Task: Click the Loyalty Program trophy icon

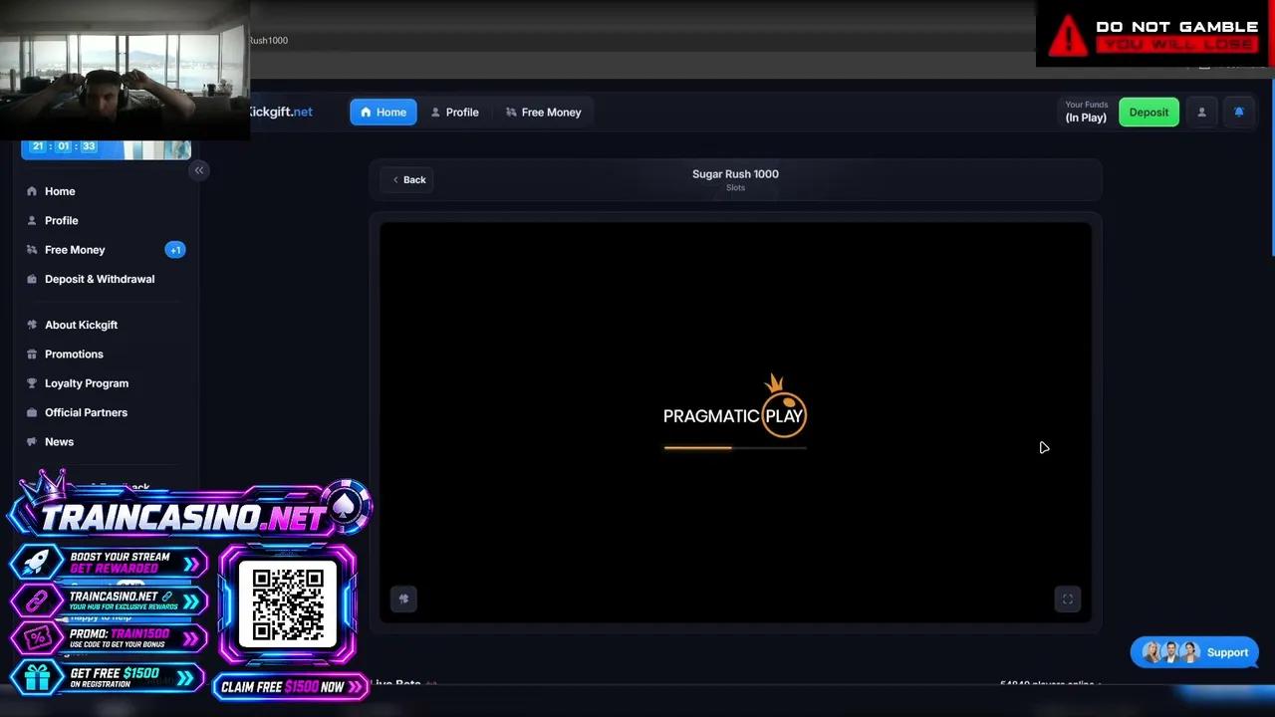Action: pyautogui.click(x=32, y=383)
